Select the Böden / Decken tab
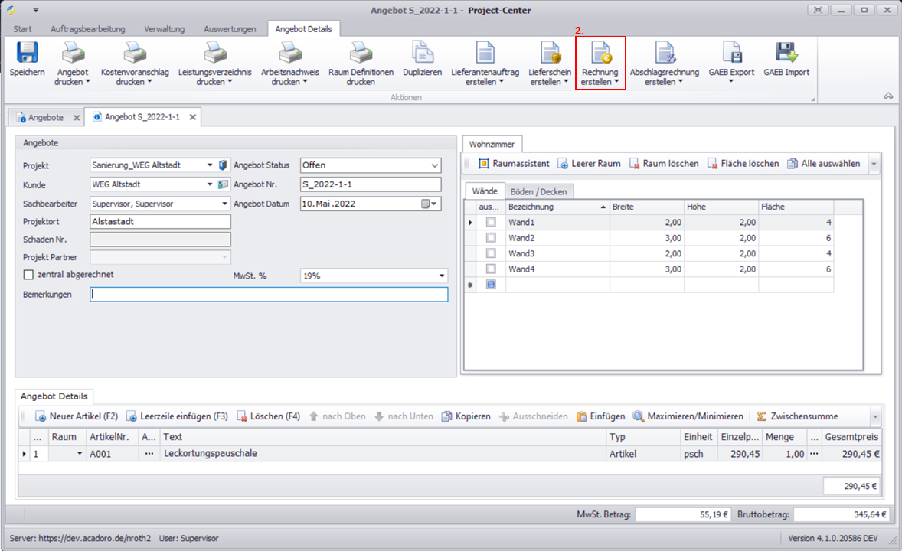This screenshot has width=902, height=551. pyautogui.click(x=539, y=191)
